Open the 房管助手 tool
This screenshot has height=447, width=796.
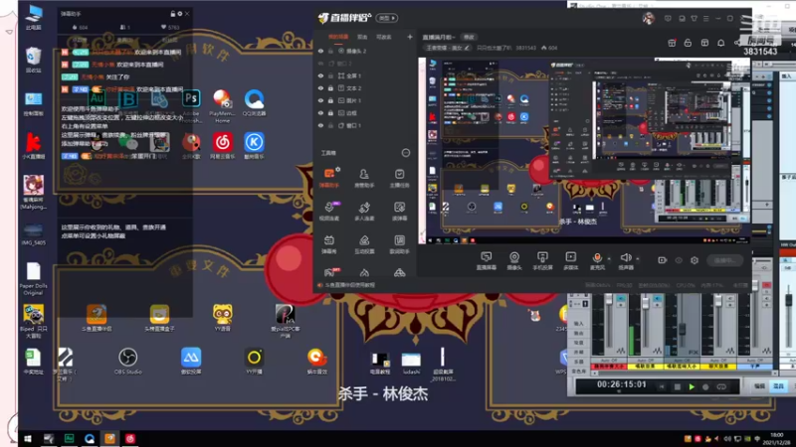point(364,178)
